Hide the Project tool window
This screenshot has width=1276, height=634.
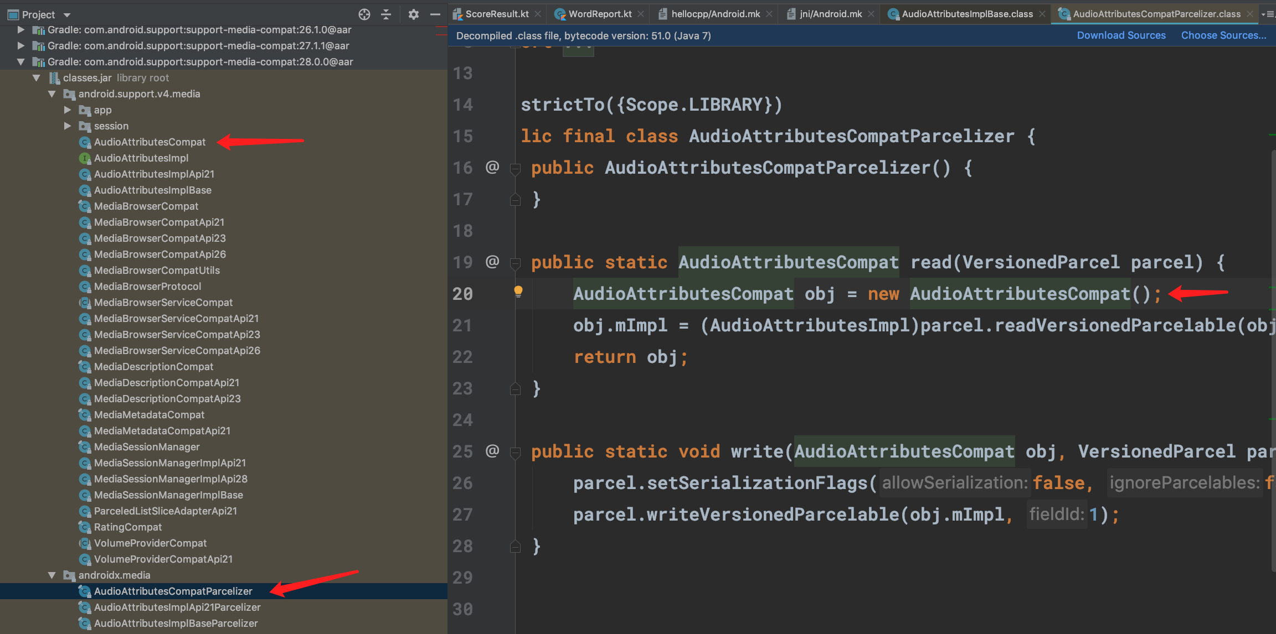coord(436,14)
